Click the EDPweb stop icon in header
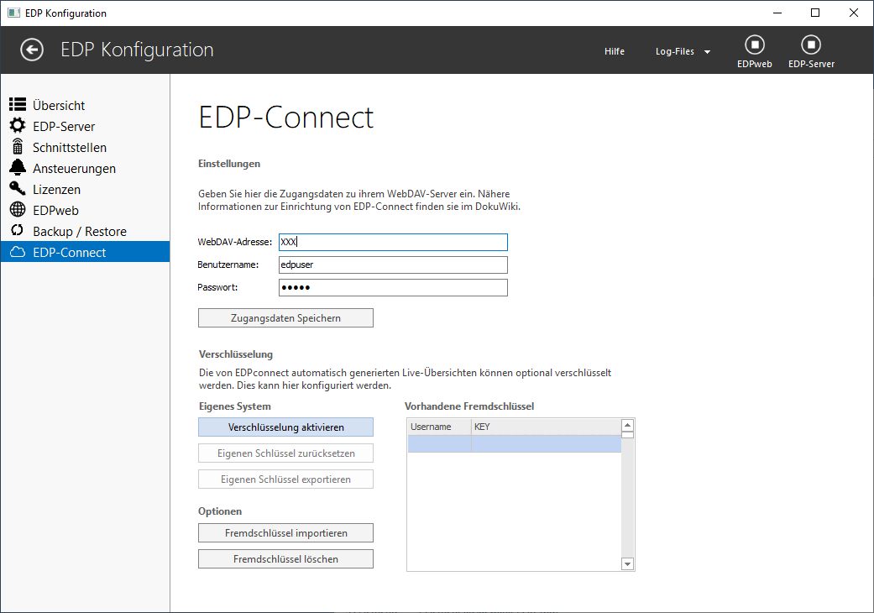Image resolution: width=874 pixels, height=613 pixels. (755, 44)
